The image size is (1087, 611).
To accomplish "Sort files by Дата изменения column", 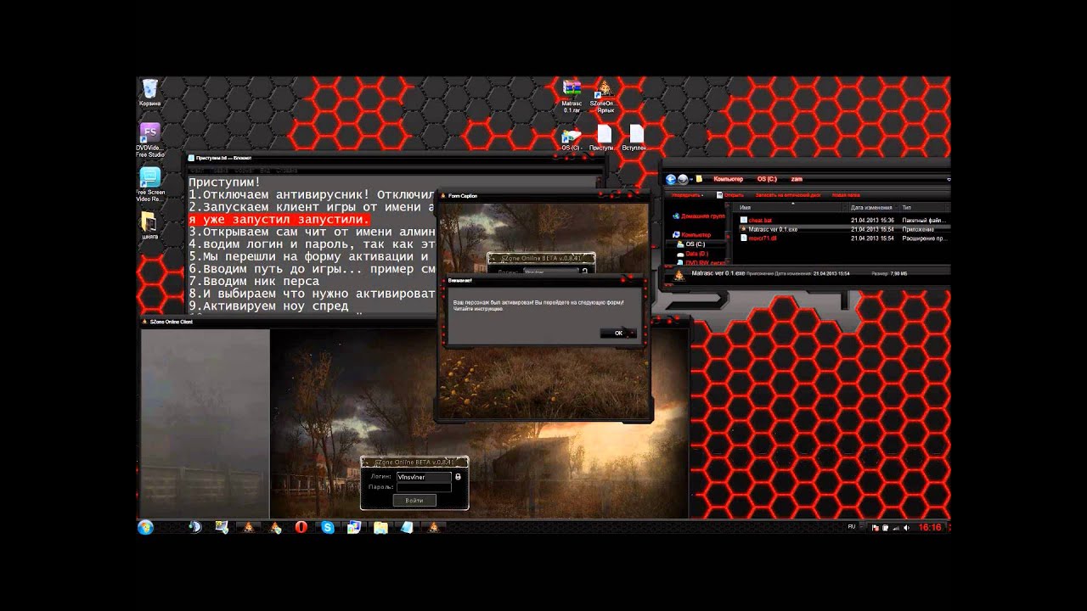I will click(871, 207).
